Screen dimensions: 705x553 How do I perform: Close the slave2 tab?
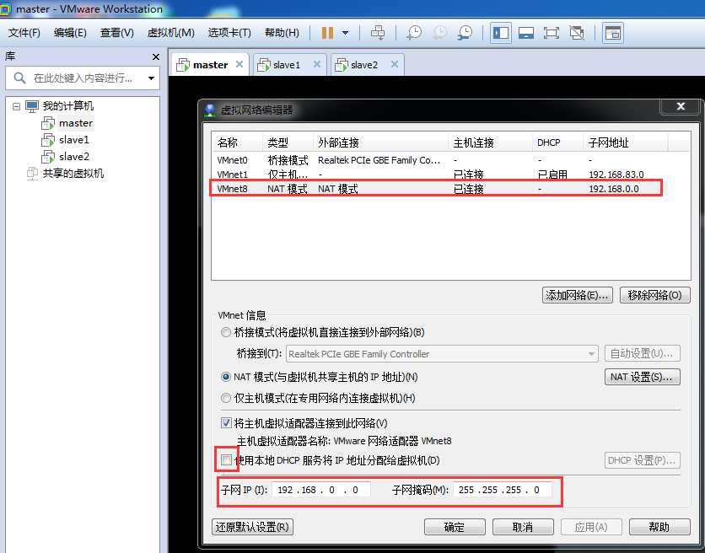(x=395, y=64)
